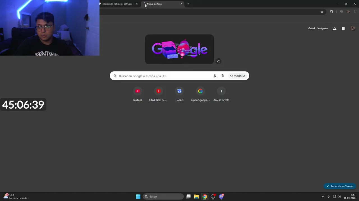Open the Windows Start menu
The height and width of the screenshot is (201, 359).
click(x=138, y=197)
